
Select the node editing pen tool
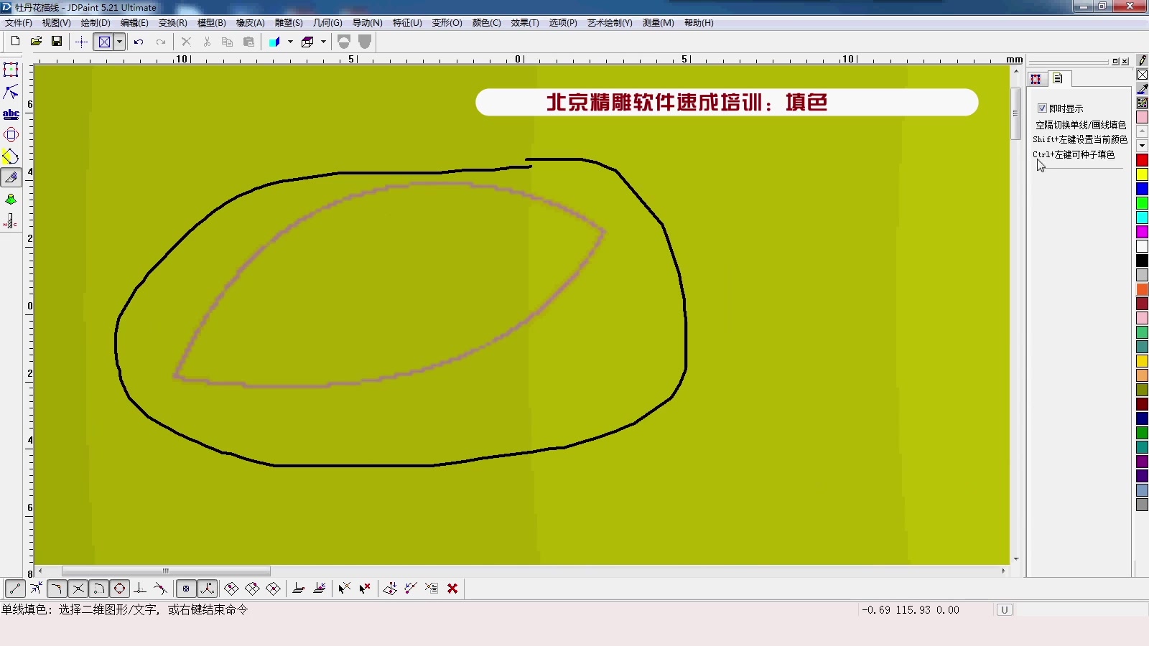click(11, 92)
